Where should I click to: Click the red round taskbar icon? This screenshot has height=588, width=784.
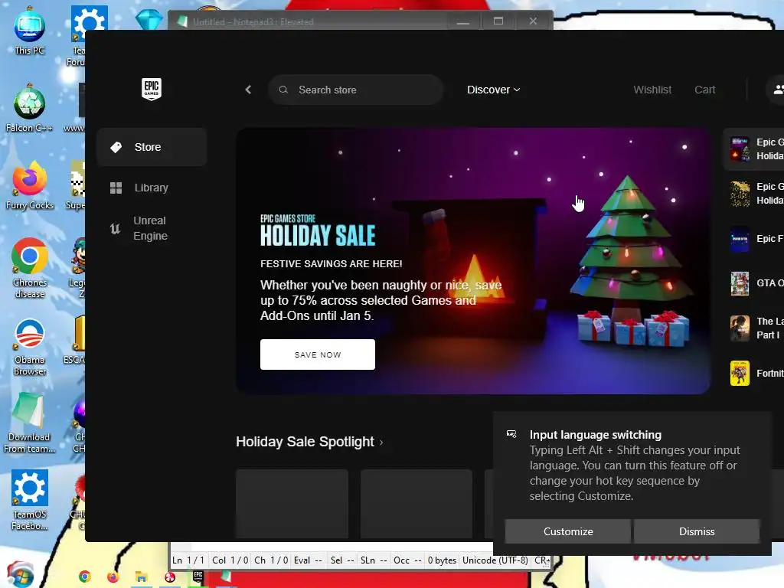pyautogui.click(x=170, y=577)
